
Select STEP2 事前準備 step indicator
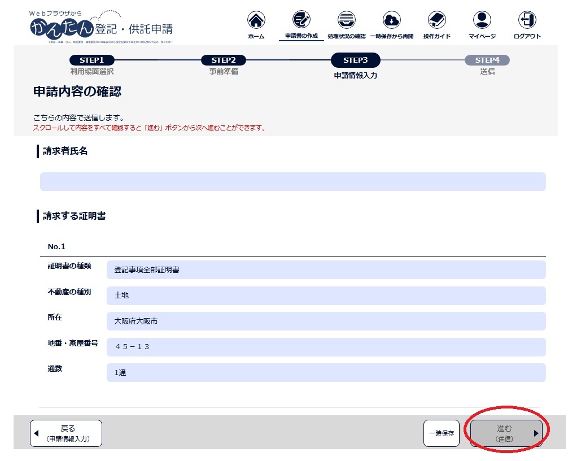coord(224,60)
